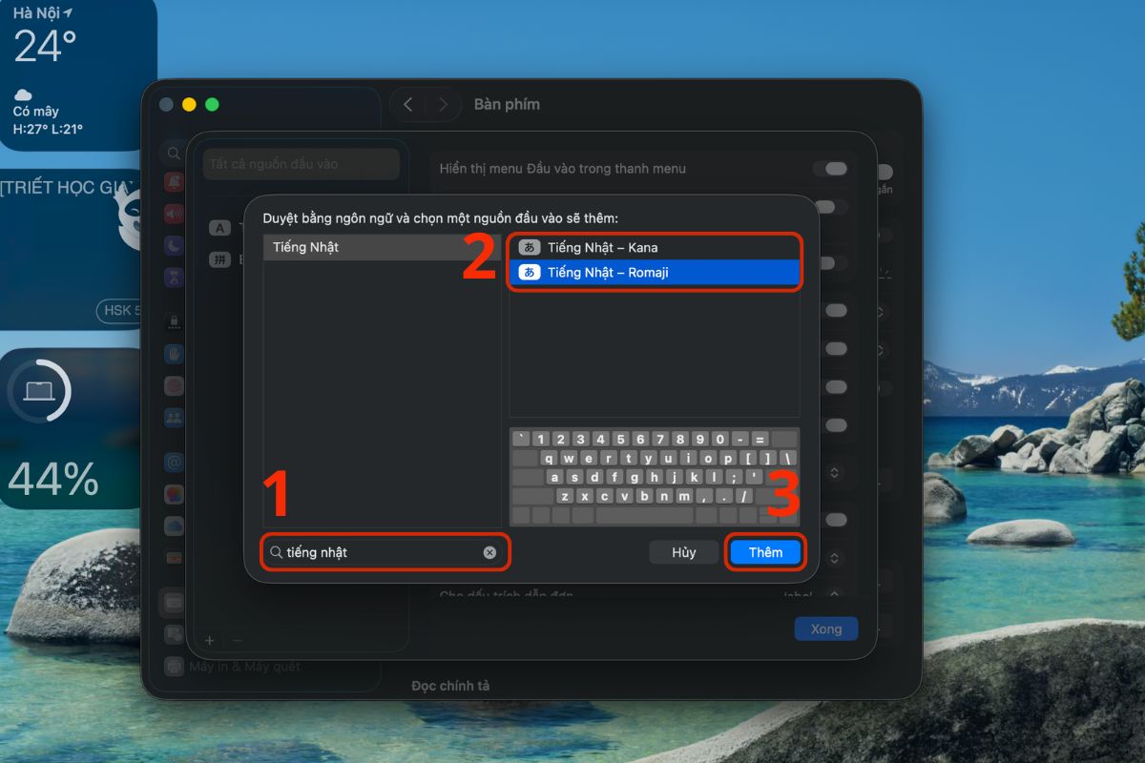Click the Xong done button behind dialog
Image resolution: width=1145 pixels, height=763 pixels.
(x=826, y=629)
